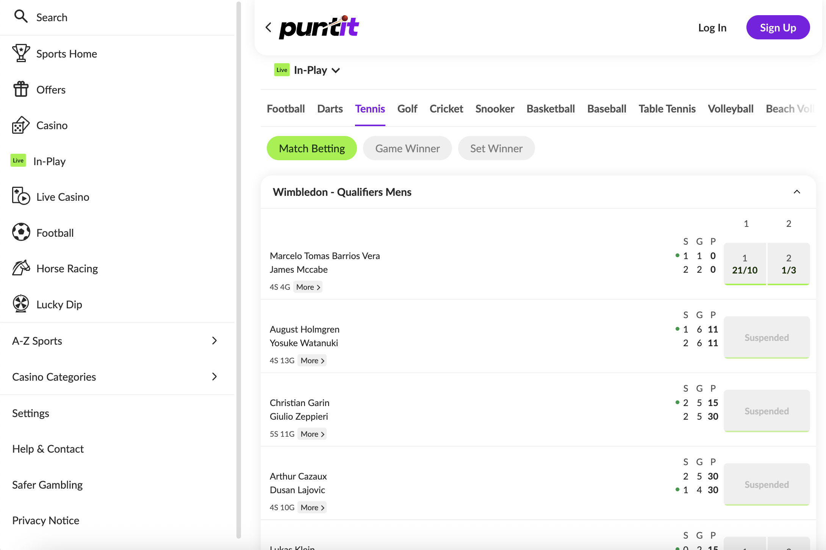Image resolution: width=826 pixels, height=550 pixels.
Task: Enable the Set Winner filter
Action: [x=496, y=148]
